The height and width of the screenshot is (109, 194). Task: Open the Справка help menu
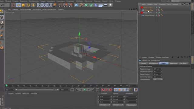click(118, 1)
